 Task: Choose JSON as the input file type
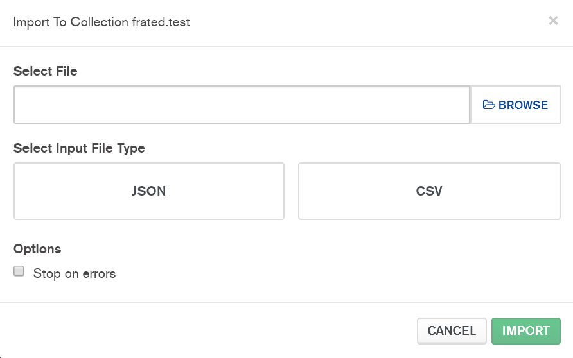[x=148, y=191]
